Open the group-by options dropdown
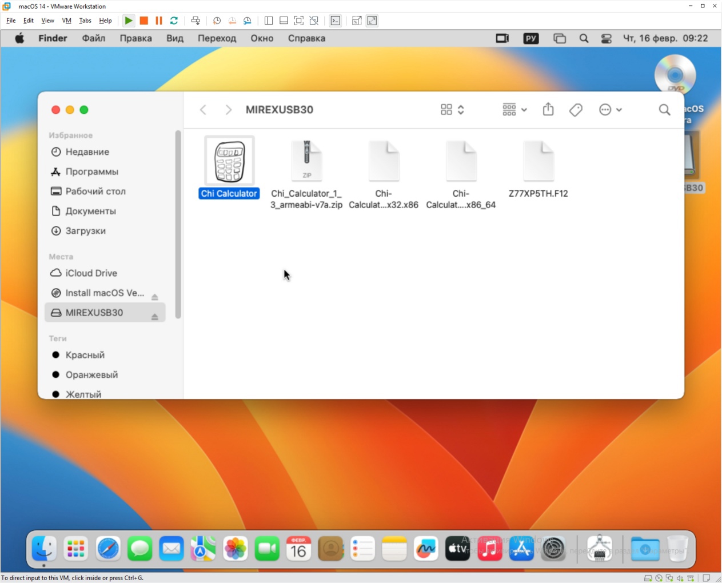The image size is (722, 583). 514,110
